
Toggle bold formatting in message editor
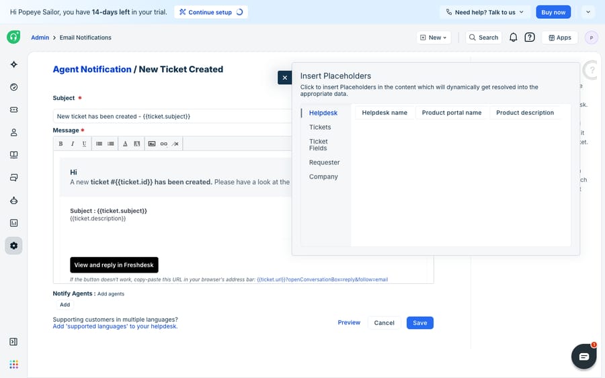click(x=61, y=144)
